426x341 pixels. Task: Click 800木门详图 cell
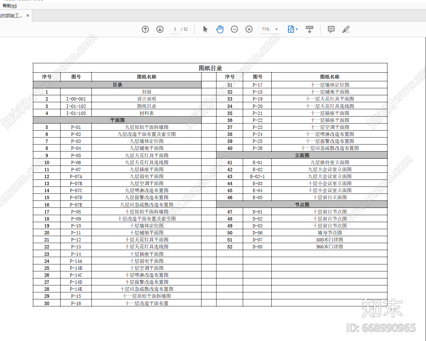[330, 240]
